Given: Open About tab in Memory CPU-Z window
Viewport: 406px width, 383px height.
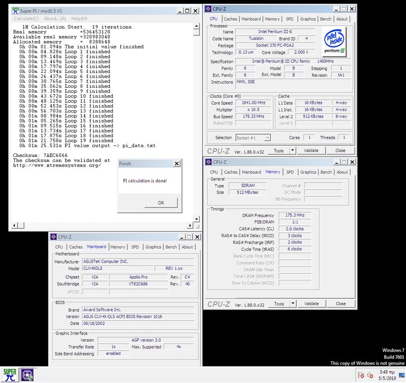Looking at the screenshot, I should [342, 172].
